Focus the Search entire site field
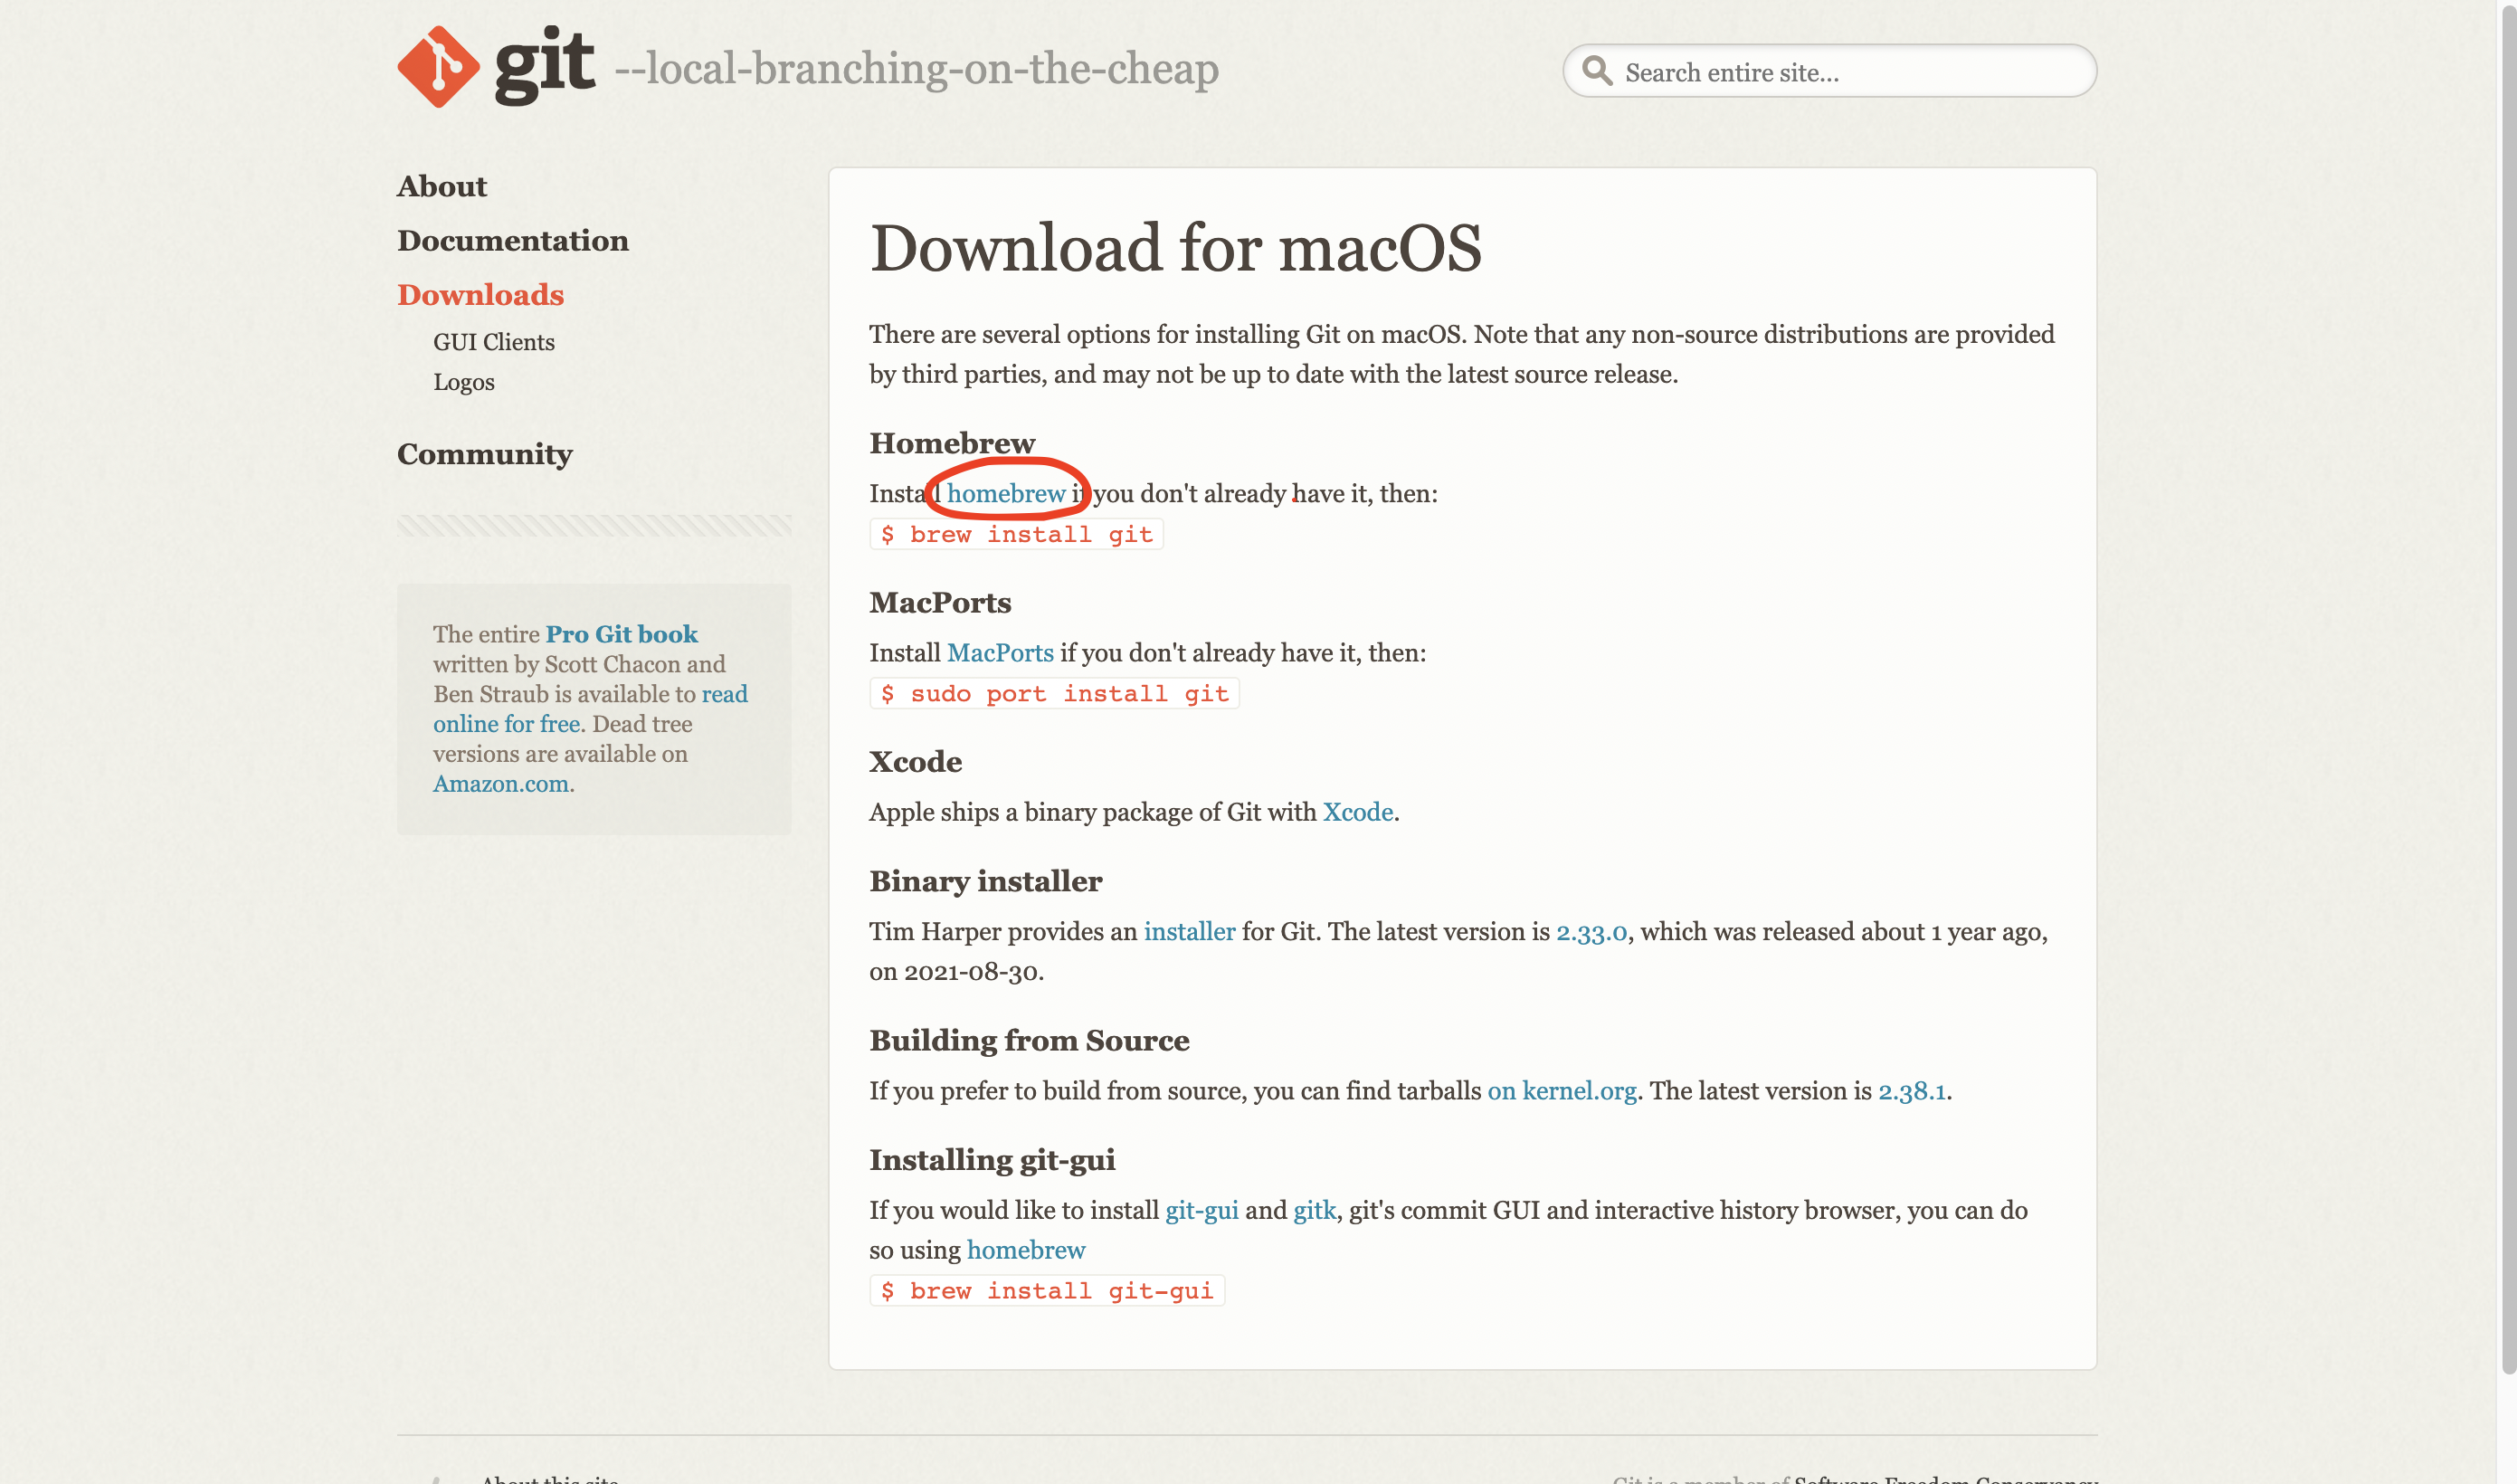Screen dimensions: 2517x1484 coord(1828,71)
